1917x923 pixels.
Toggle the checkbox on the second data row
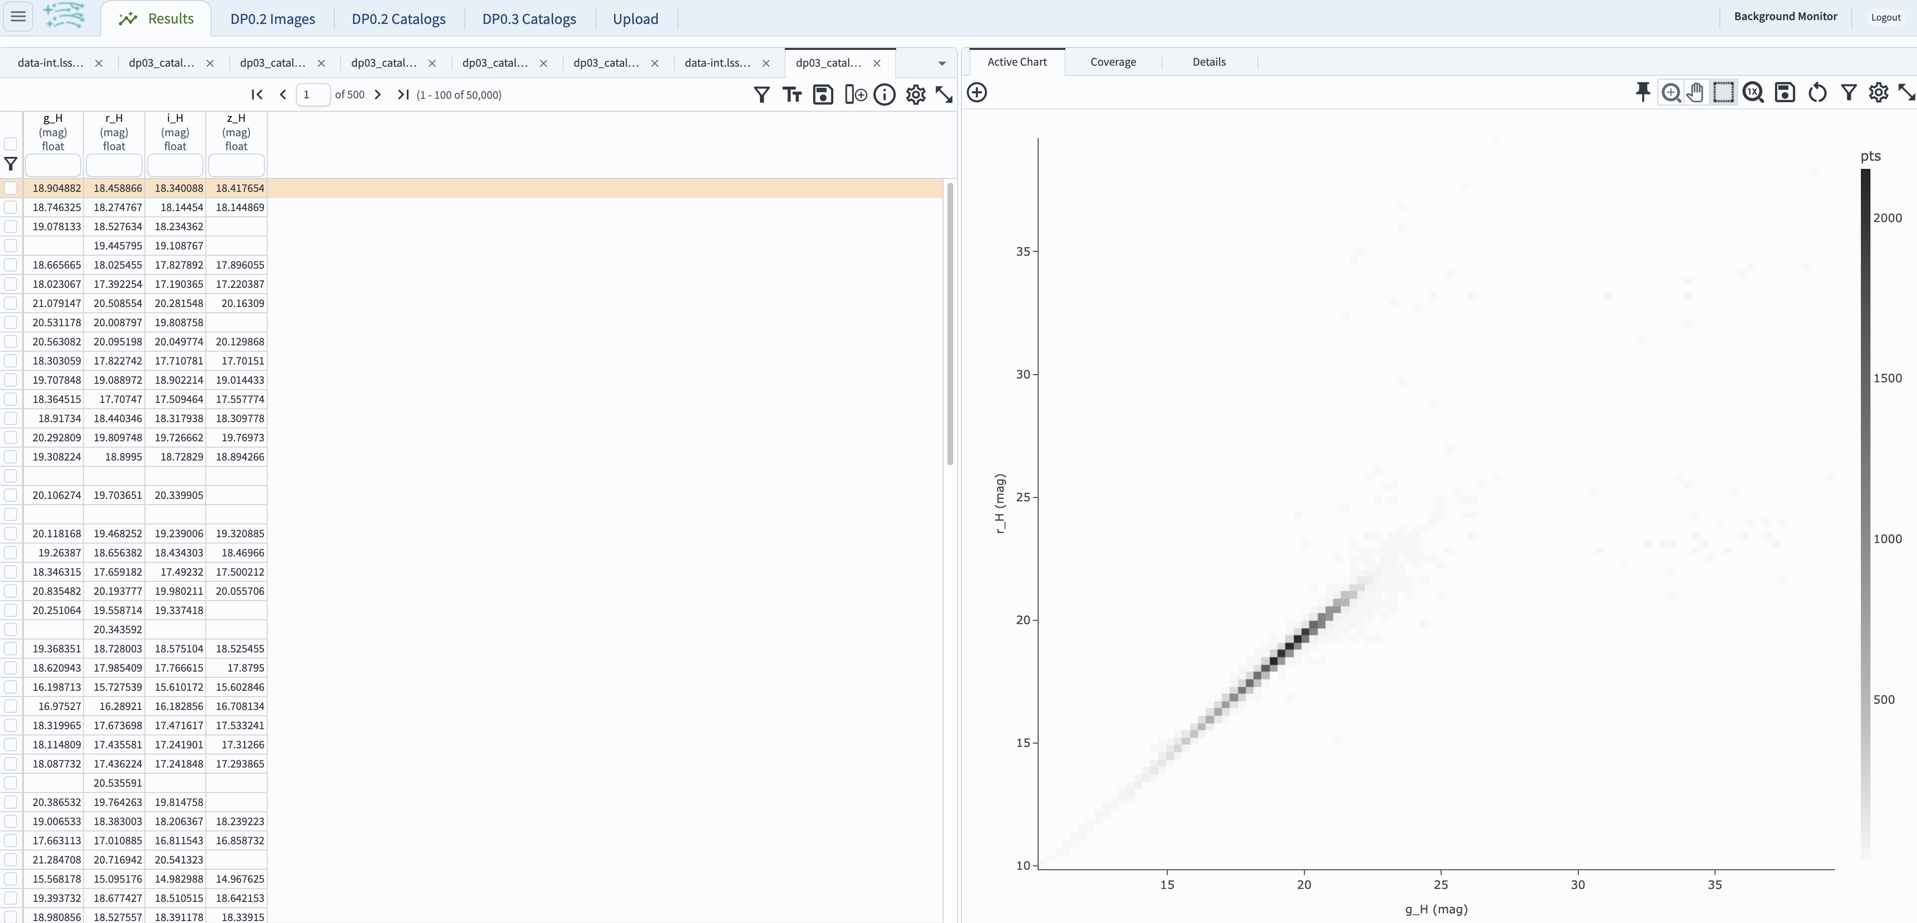[x=11, y=207]
